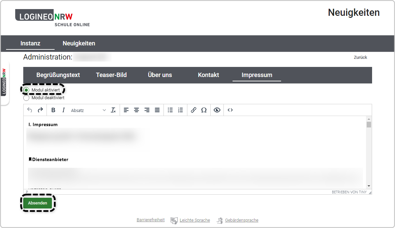395x228 pixels.
Task: Switch to the Begrüßungstext tab
Action: [58, 75]
